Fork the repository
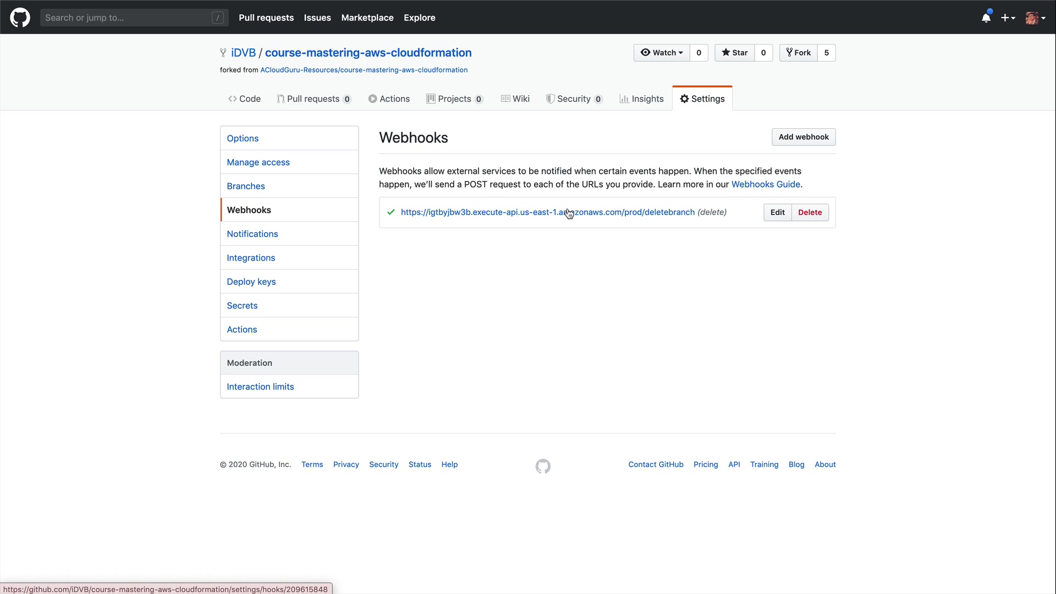 click(799, 53)
